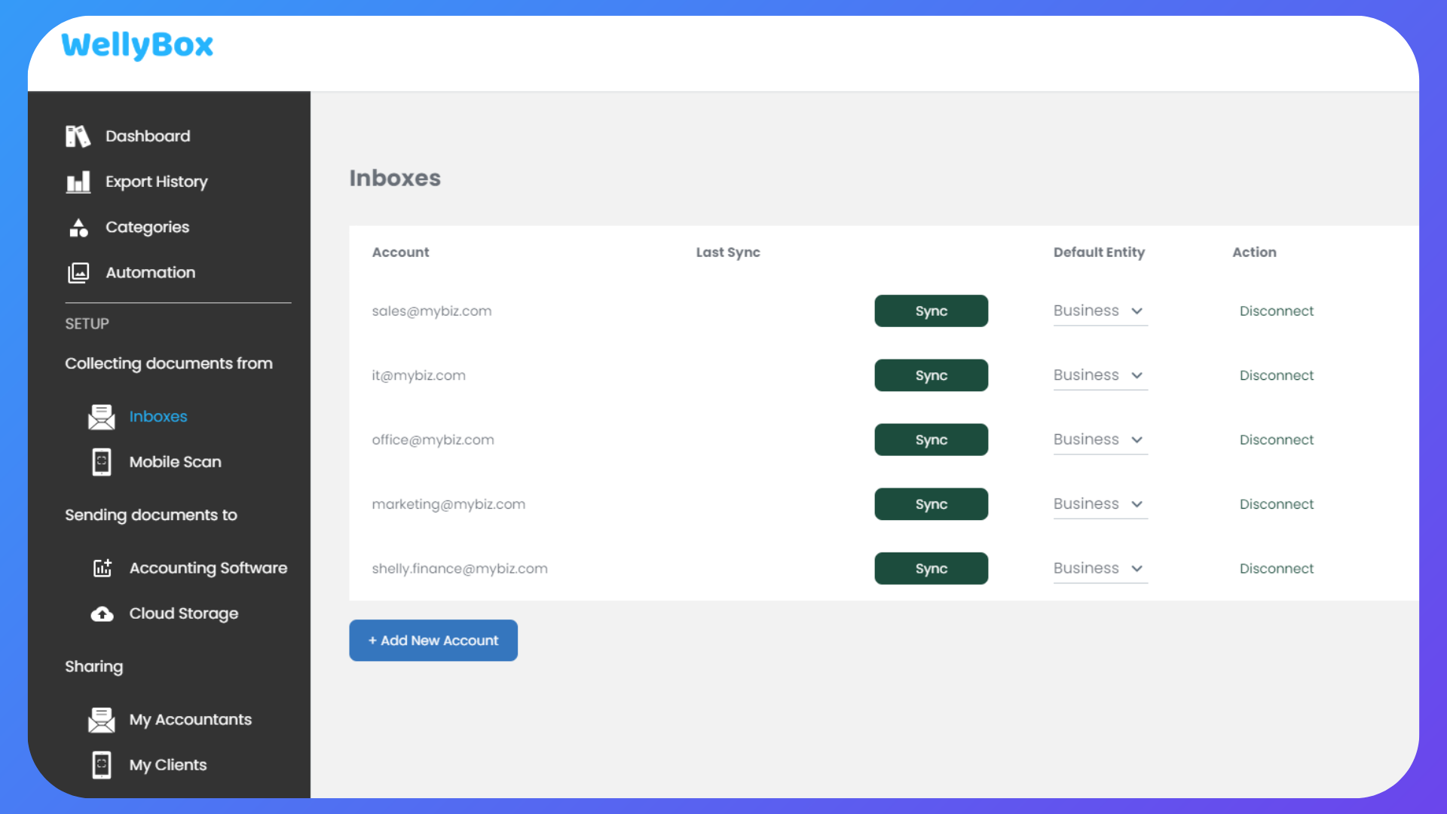Click the Automation icon
Viewport: 1447px width, 814px height.
(78, 273)
